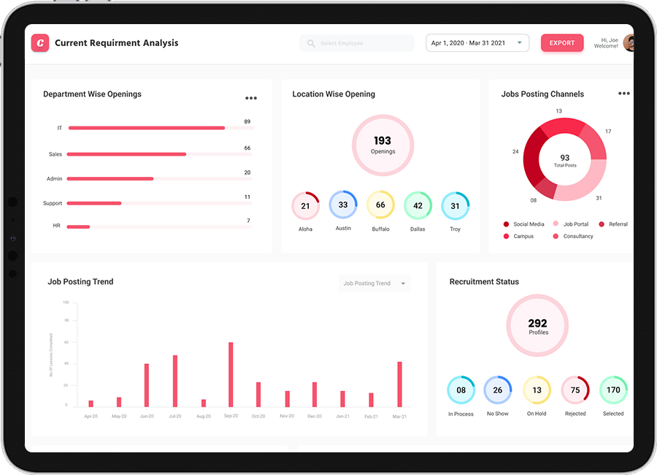657x475 pixels.
Task: Select the 193 Openings total circle
Action: click(x=383, y=145)
